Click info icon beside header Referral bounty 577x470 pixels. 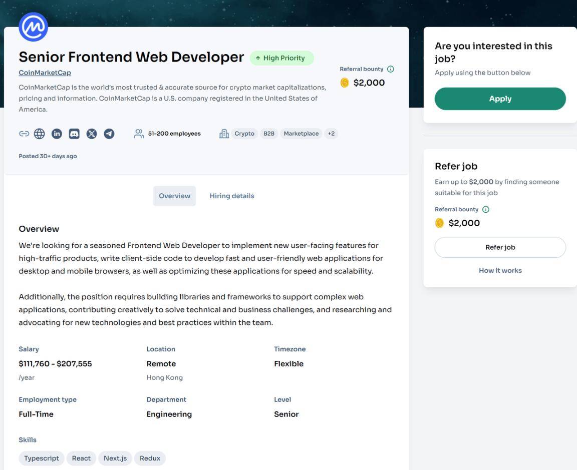(x=391, y=69)
